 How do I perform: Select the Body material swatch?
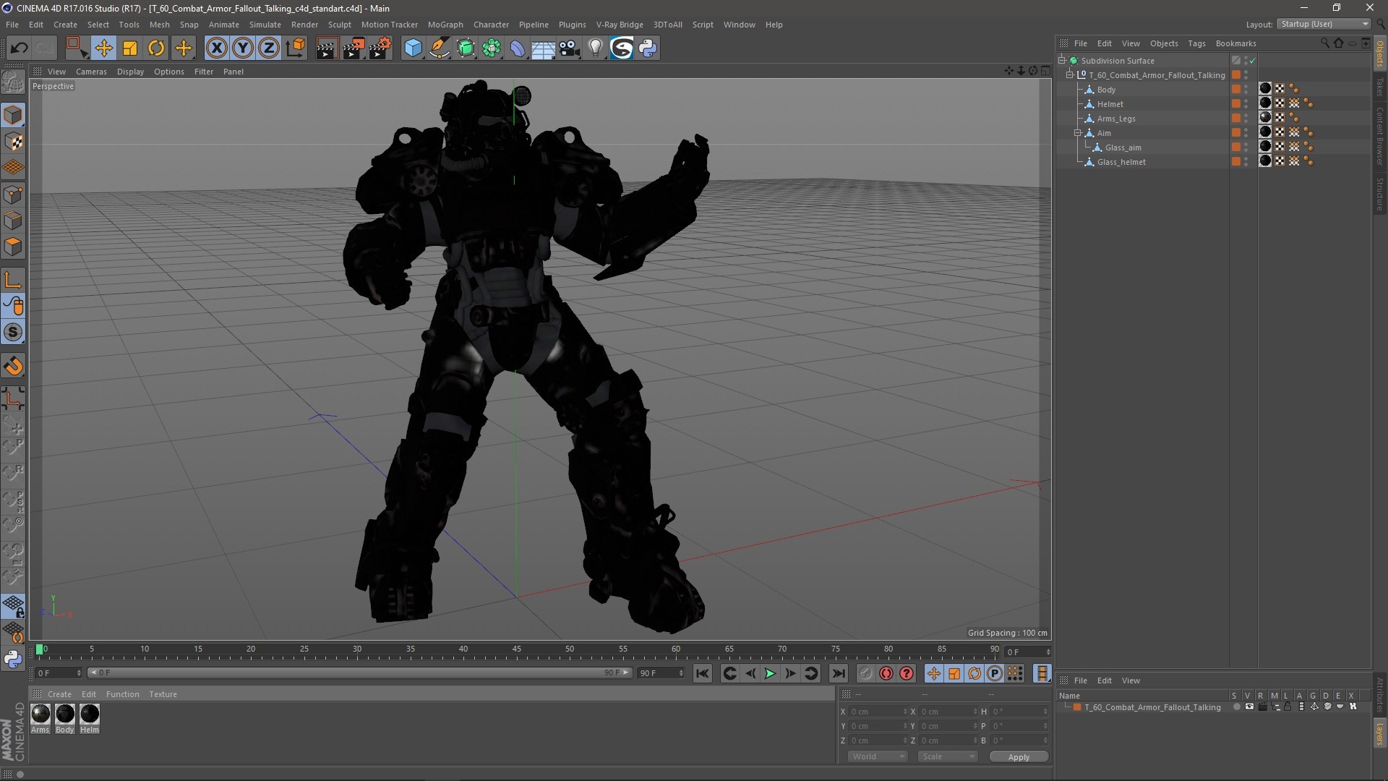pyautogui.click(x=65, y=714)
